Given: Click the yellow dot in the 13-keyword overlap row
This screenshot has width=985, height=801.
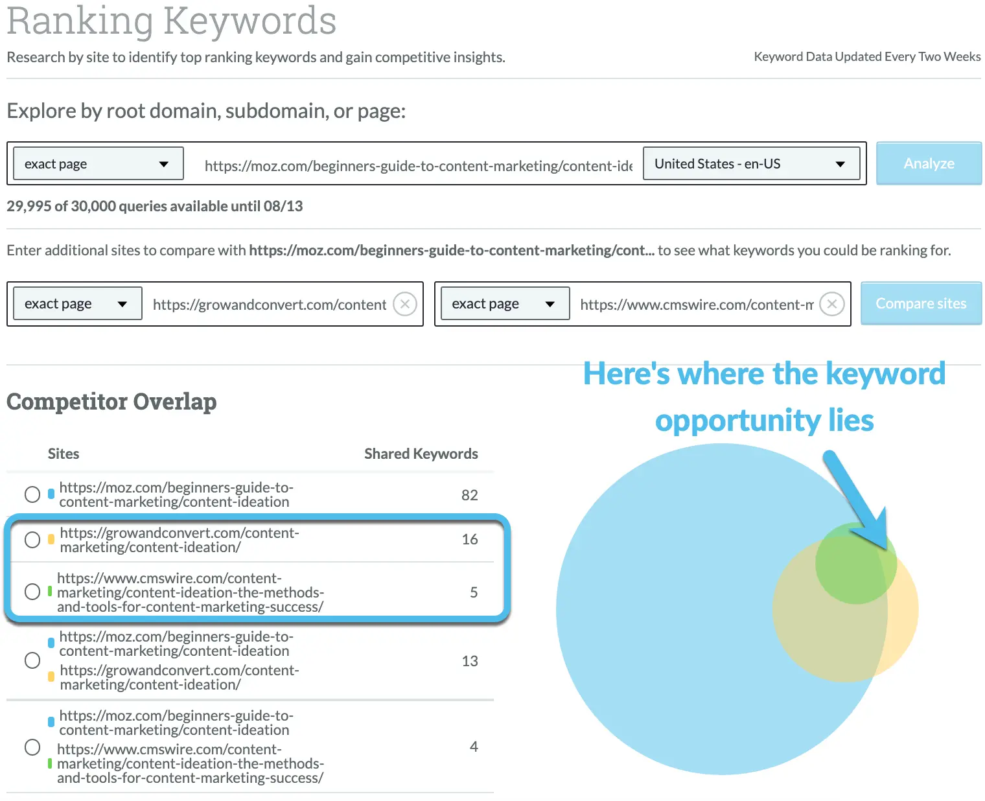Looking at the screenshot, I should (51, 676).
